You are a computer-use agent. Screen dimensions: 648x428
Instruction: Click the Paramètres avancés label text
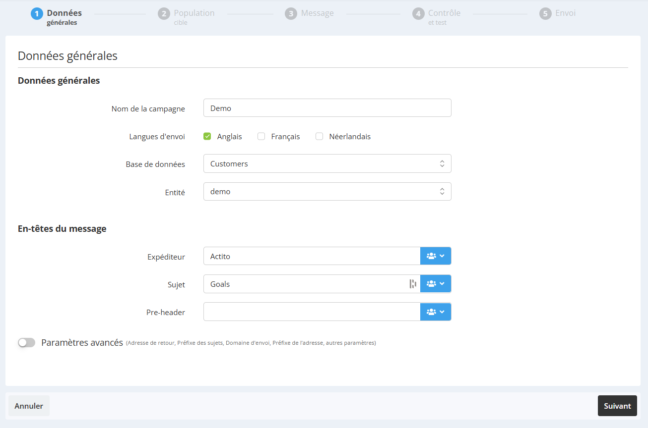pyautogui.click(x=82, y=342)
